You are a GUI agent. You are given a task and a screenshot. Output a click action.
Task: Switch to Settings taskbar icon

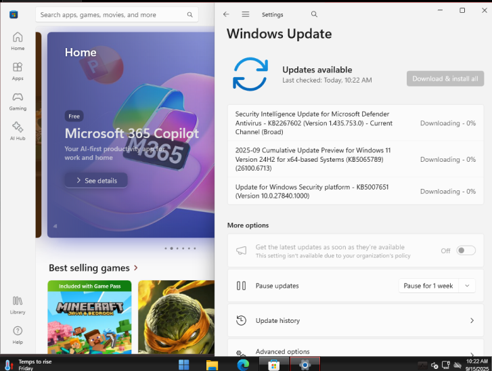click(x=305, y=365)
